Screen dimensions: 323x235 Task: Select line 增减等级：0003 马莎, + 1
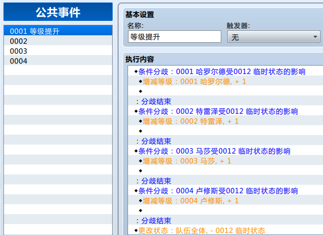coord(225,161)
